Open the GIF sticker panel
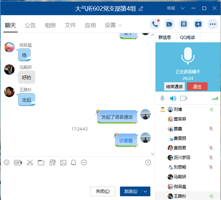221x200 pixels. (18, 162)
